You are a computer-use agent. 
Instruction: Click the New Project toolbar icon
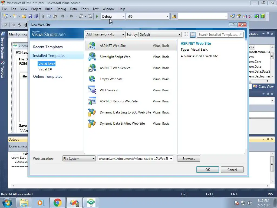point(6,16)
